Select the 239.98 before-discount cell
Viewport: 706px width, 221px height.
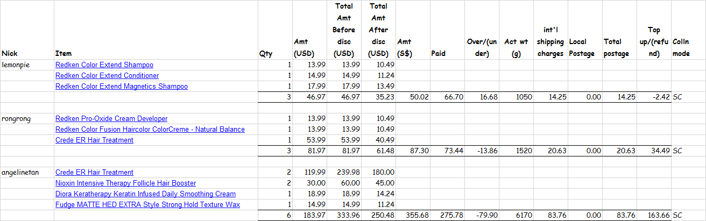pyautogui.click(x=344, y=172)
